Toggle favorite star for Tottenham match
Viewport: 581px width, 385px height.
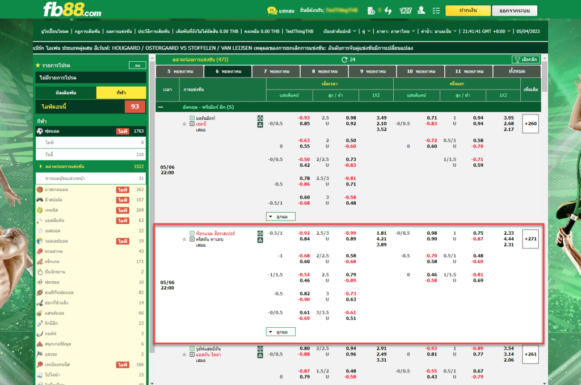184,239
